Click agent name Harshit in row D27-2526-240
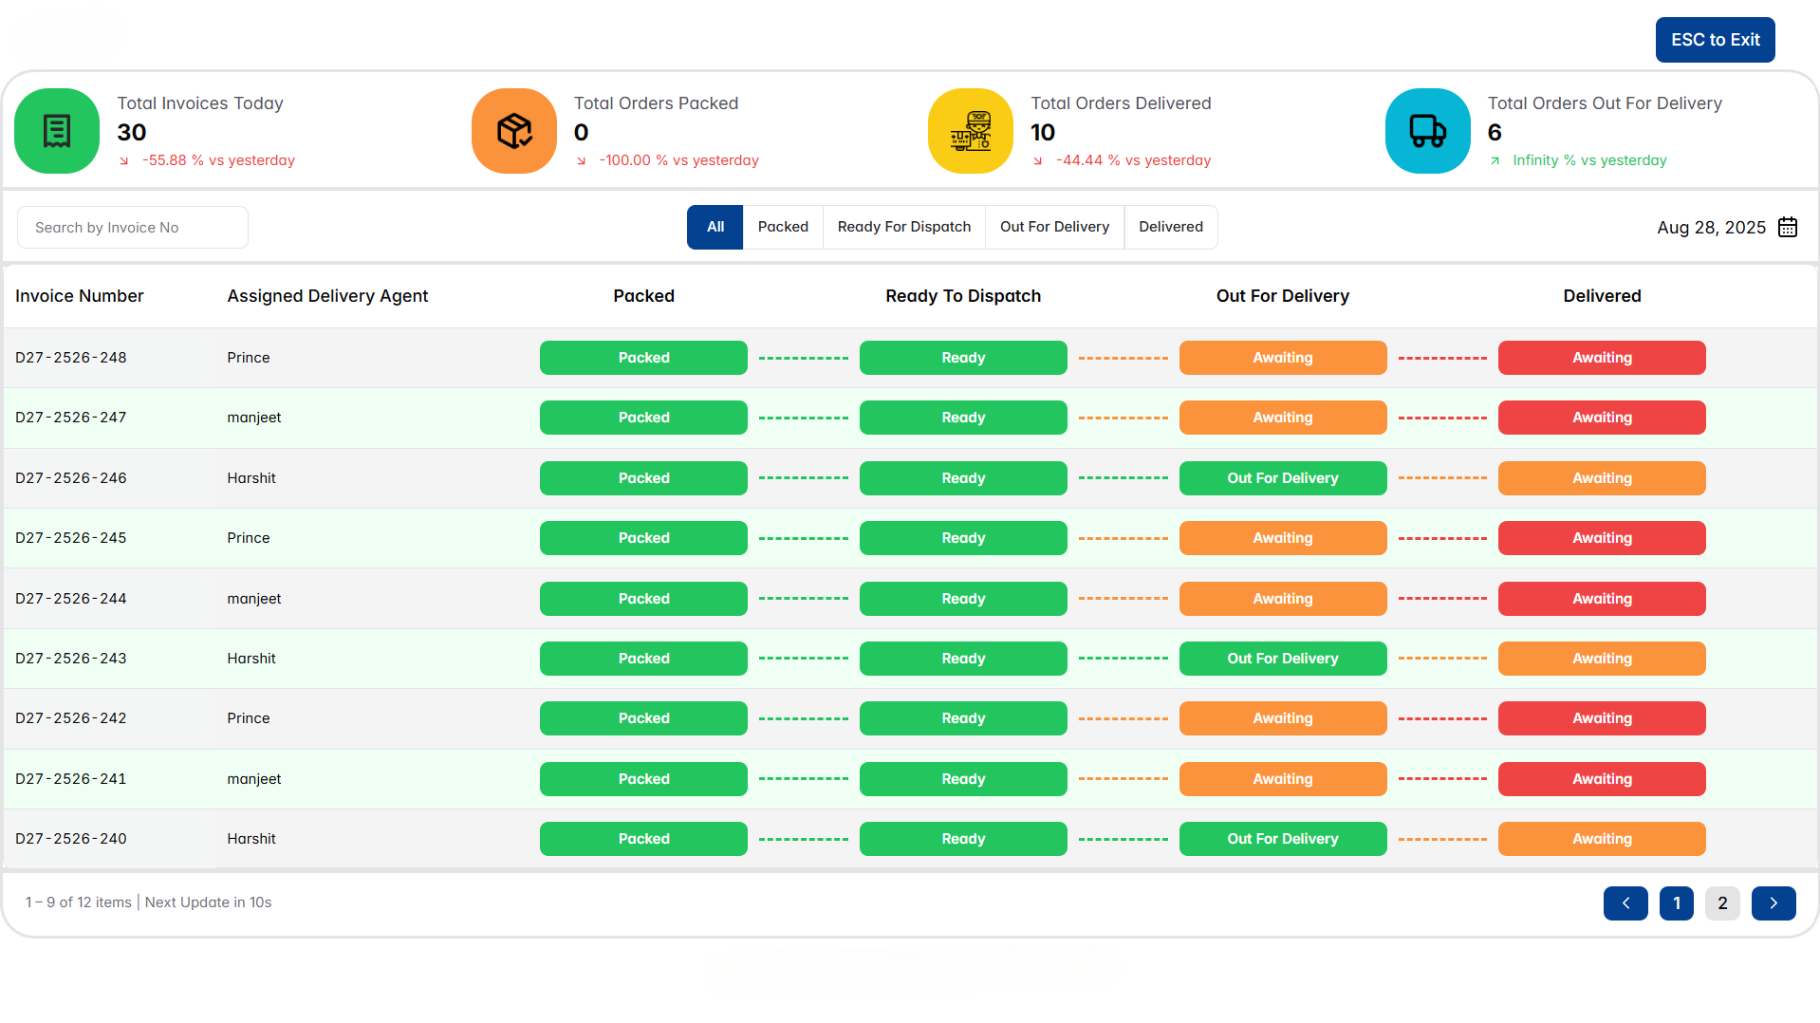 click(251, 839)
